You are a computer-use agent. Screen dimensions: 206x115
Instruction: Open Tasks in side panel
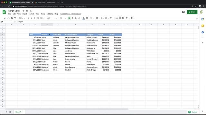click(202, 32)
